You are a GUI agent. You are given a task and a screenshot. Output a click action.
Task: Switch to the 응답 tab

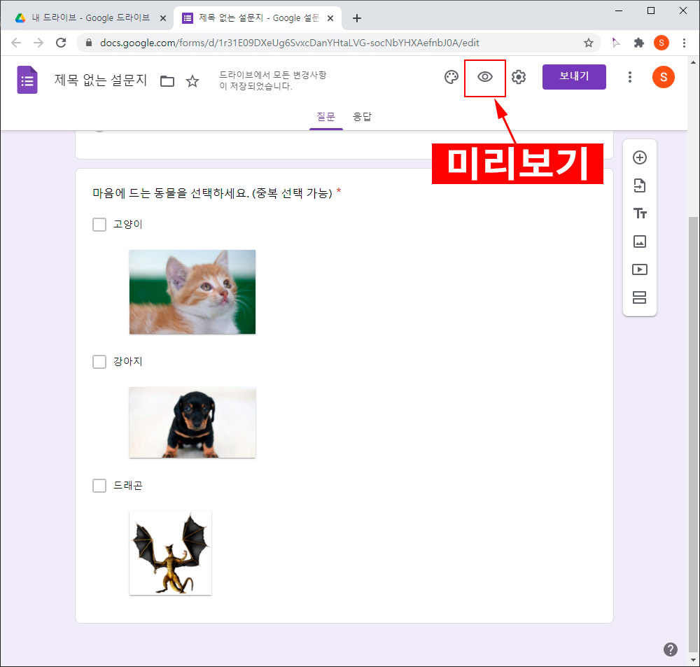coord(363,117)
